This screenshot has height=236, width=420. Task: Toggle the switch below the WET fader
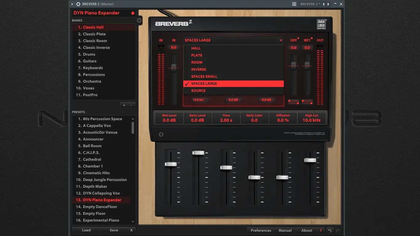(307, 102)
